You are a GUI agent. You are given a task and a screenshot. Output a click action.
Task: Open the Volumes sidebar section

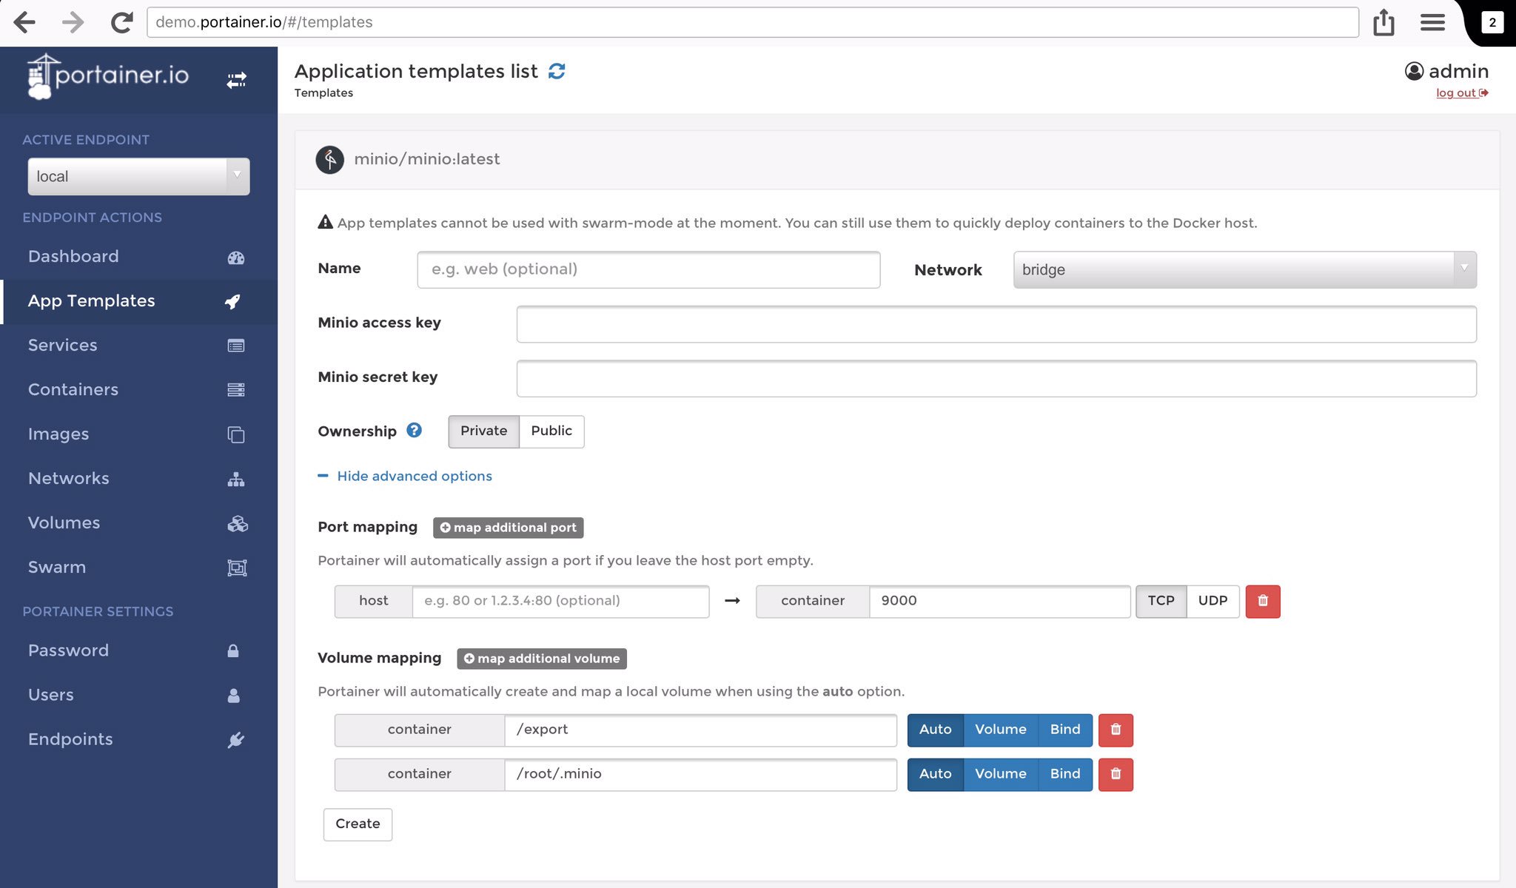pos(64,522)
